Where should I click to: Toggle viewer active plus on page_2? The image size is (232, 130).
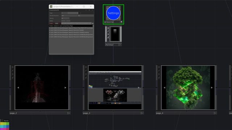[x=69, y=113]
